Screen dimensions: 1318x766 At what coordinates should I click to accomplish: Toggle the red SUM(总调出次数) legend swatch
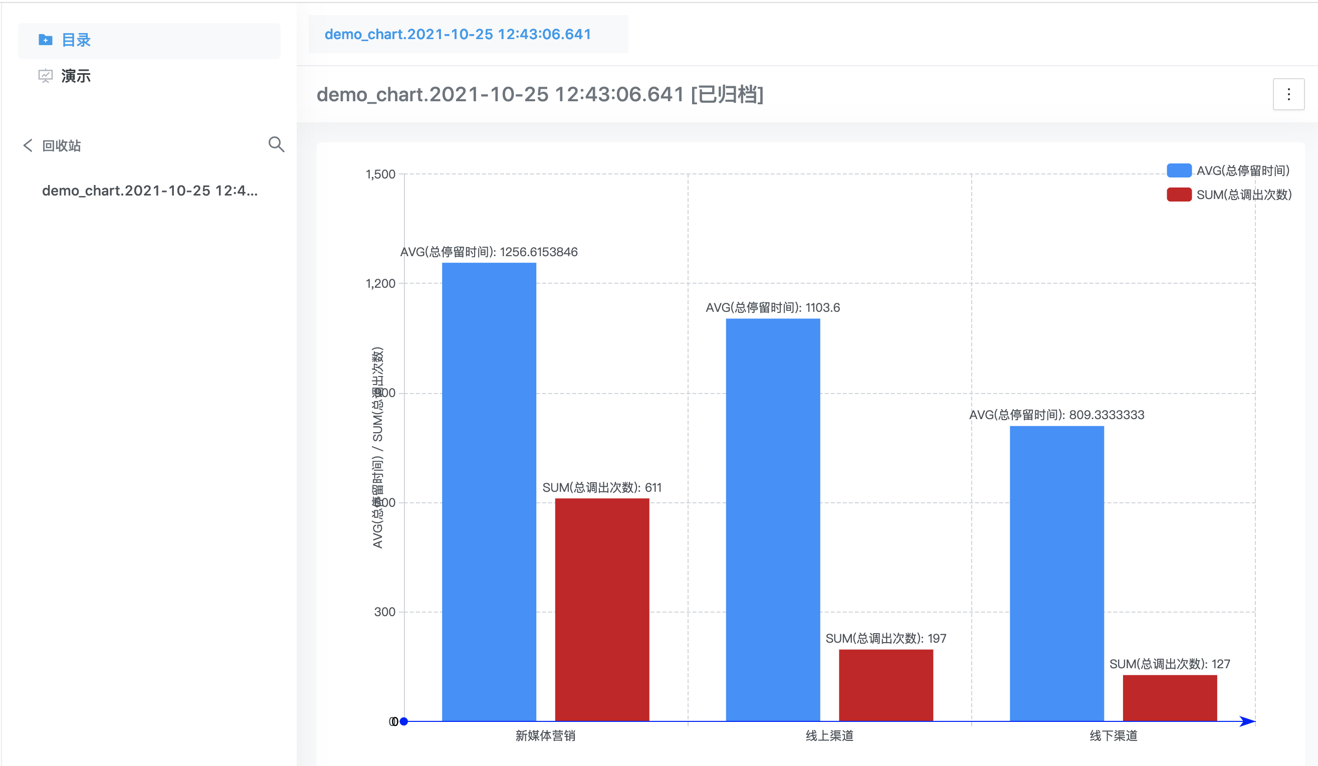pos(1179,195)
